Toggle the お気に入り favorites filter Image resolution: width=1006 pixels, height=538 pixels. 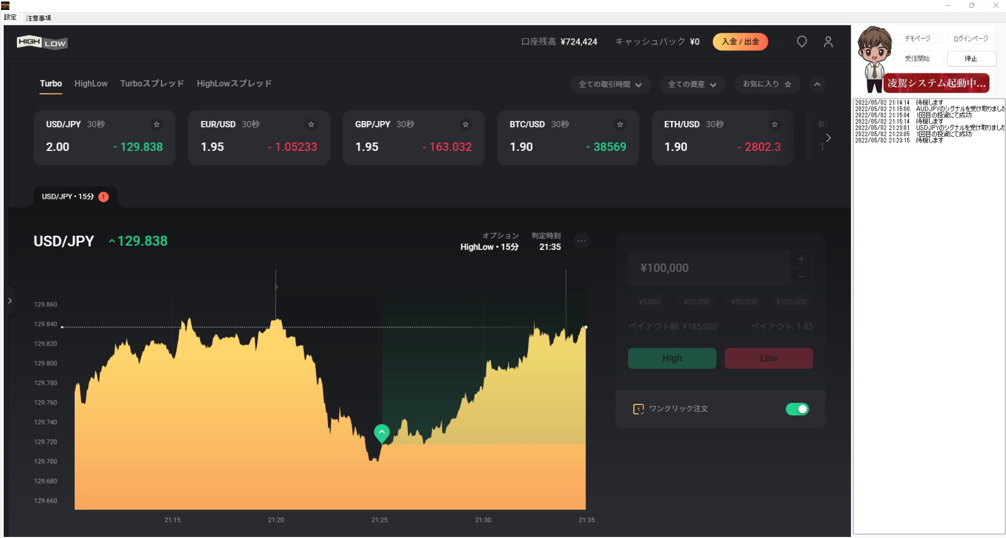767,84
